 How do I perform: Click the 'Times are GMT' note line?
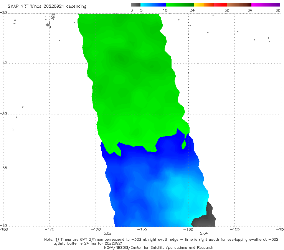161,240
